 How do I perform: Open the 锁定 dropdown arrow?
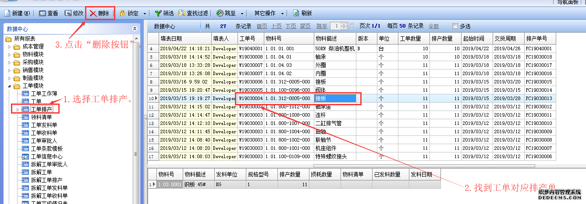[x=145, y=14]
